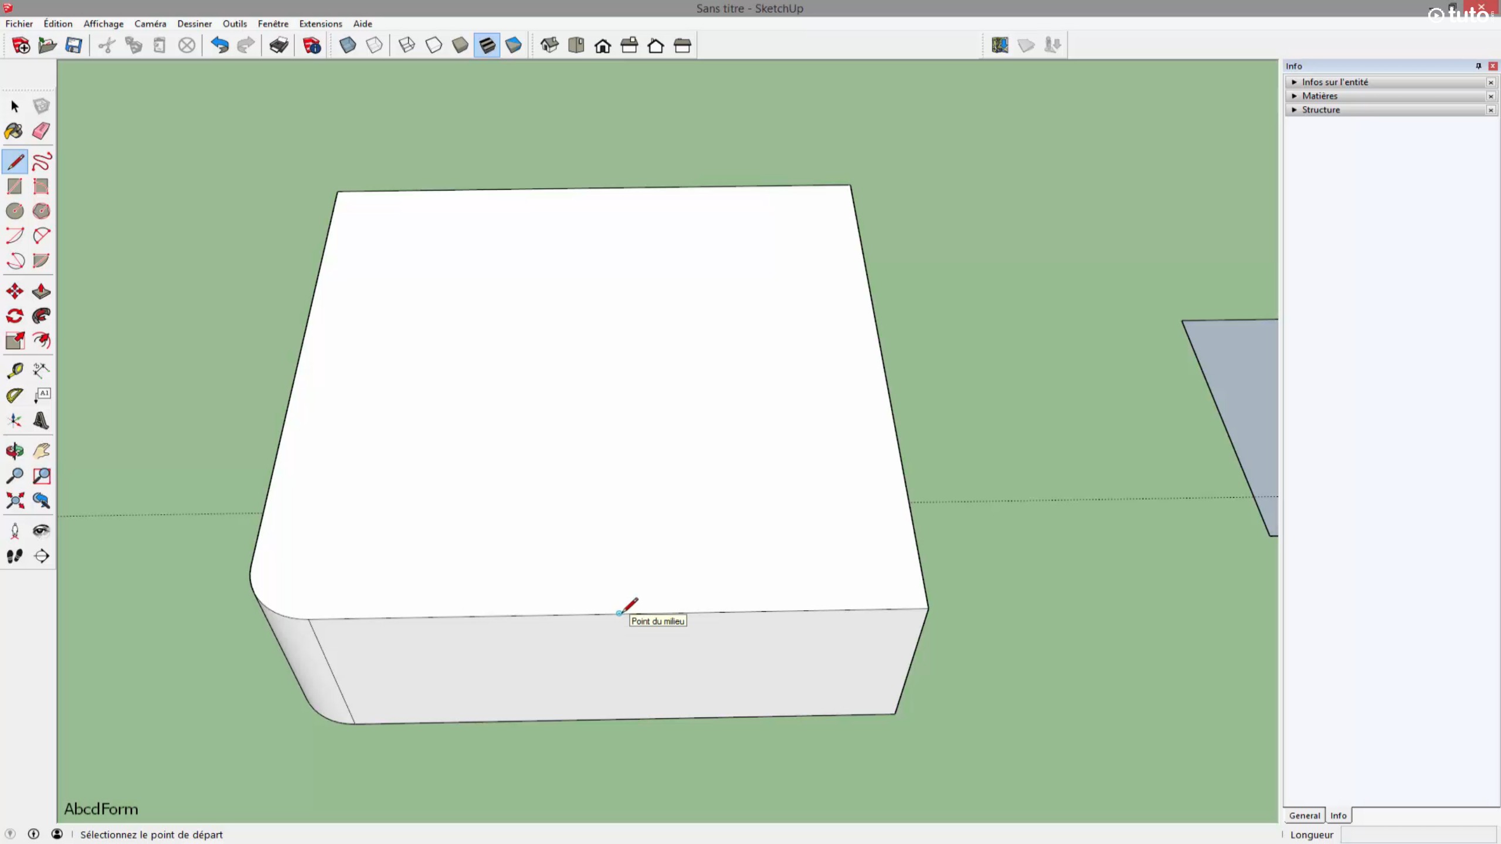The height and width of the screenshot is (844, 1501).
Task: Activate the Eraser tool
Action: pyautogui.click(x=41, y=130)
